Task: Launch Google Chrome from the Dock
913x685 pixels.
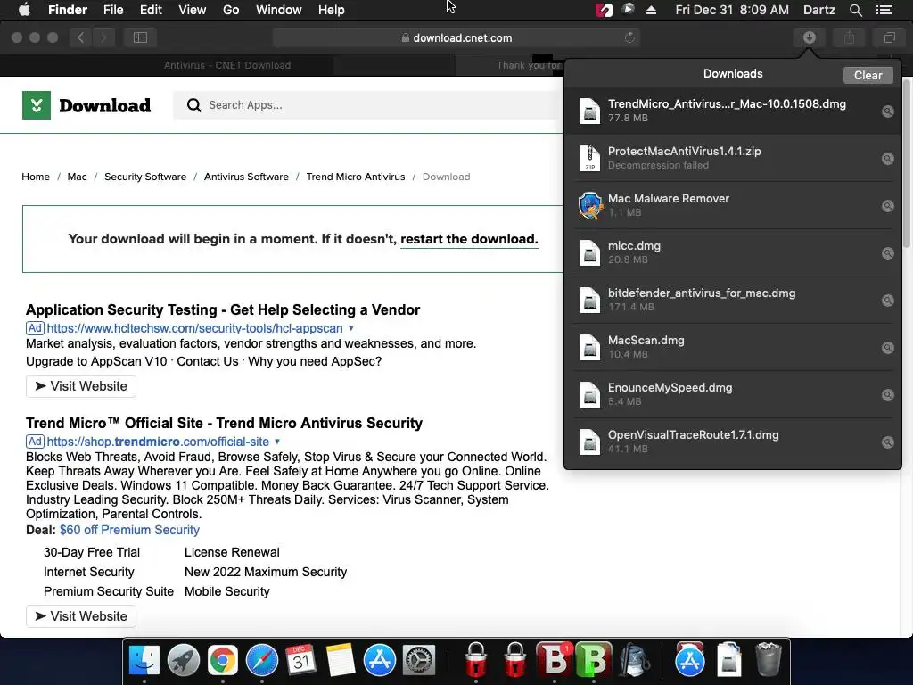Action: 222,661
